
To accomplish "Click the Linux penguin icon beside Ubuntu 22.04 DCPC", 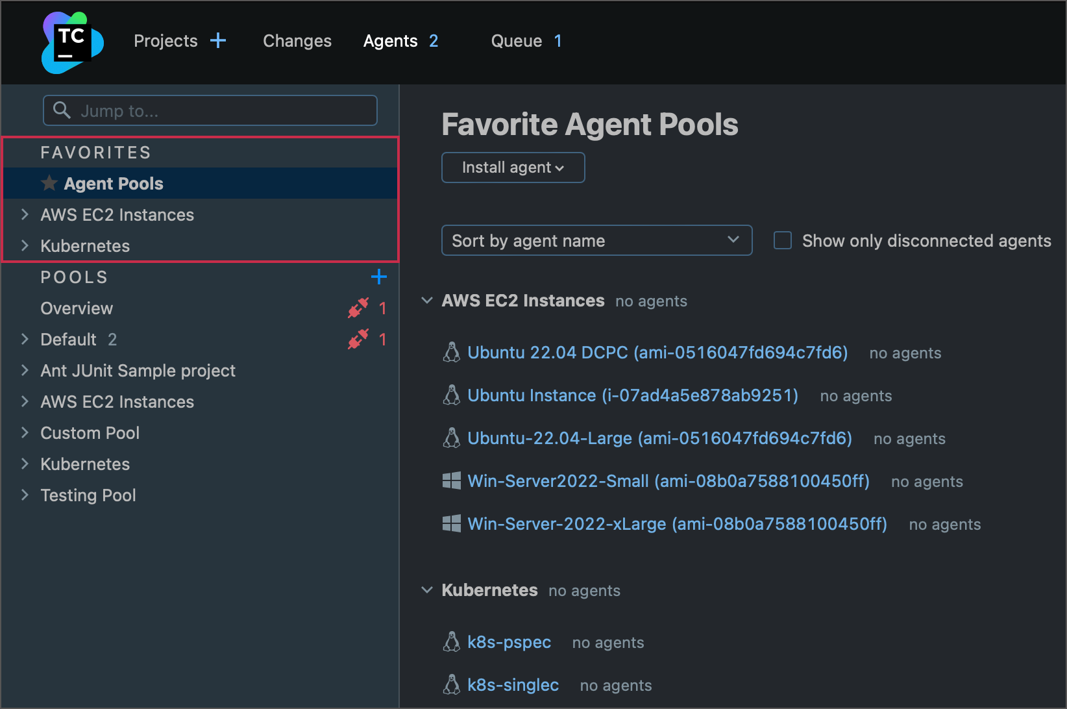I will click(x=451, y=352).
